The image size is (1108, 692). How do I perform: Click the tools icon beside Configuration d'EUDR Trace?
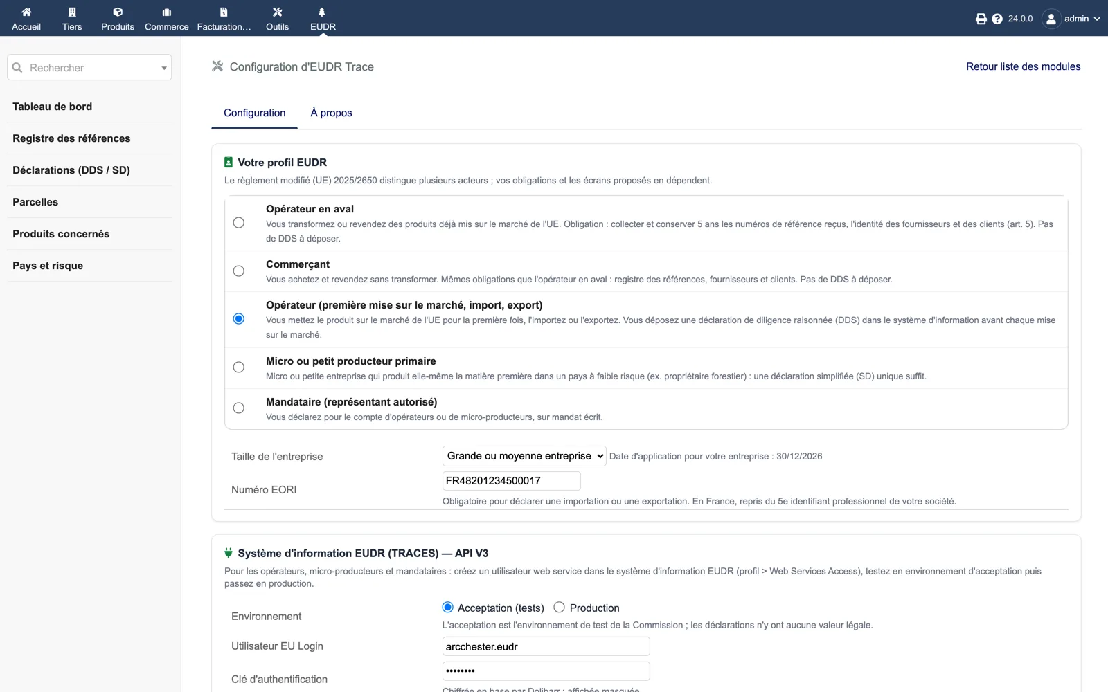(x=217, y=66)
